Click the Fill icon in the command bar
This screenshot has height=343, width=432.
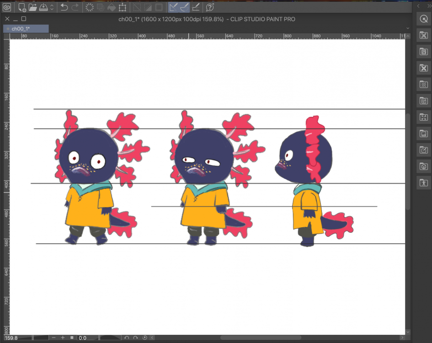pyautogui.click(x=111, y=7)
